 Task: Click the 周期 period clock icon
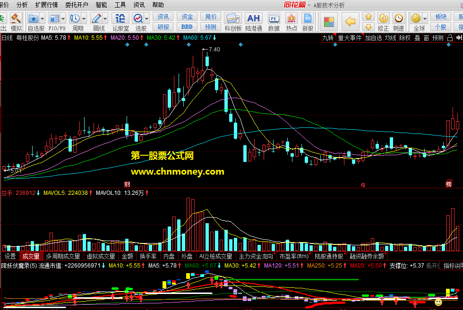coord(75,19)
